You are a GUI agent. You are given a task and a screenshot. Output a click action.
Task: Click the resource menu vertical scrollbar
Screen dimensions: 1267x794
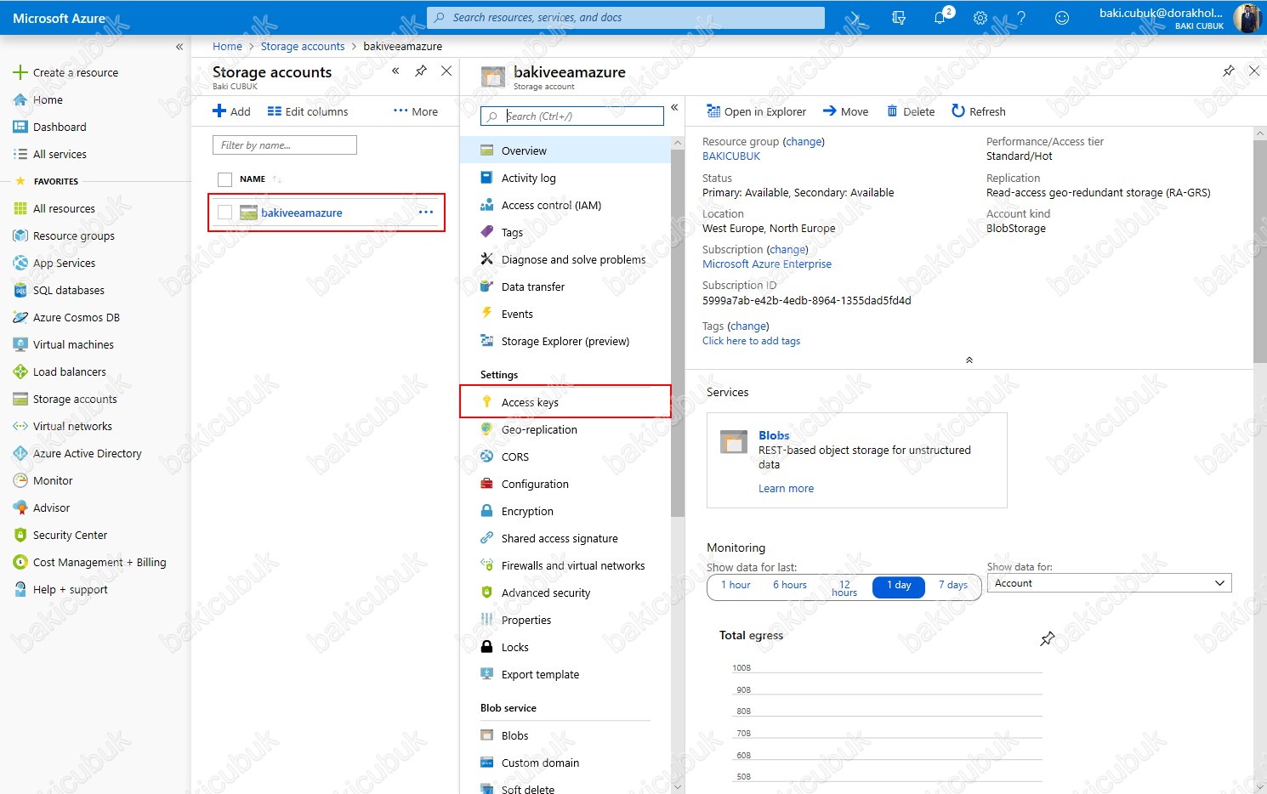click(x=678, y=332)
